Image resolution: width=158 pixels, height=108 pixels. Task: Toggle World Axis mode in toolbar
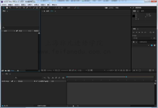click(59, 8)
